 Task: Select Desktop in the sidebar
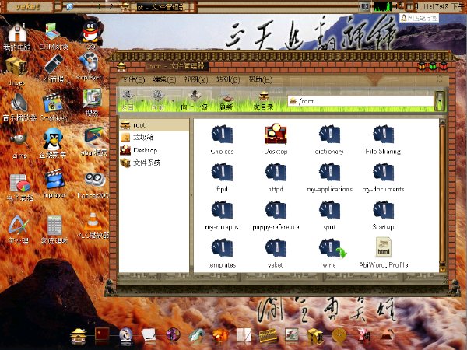click(154, 150)
